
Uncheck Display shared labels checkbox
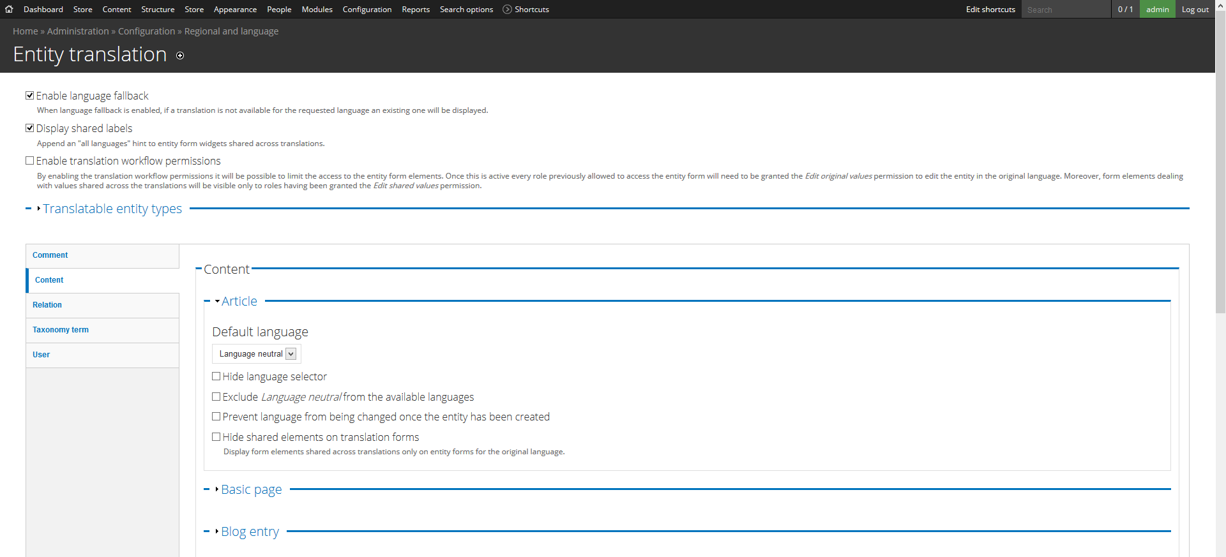tap(29, 128)
